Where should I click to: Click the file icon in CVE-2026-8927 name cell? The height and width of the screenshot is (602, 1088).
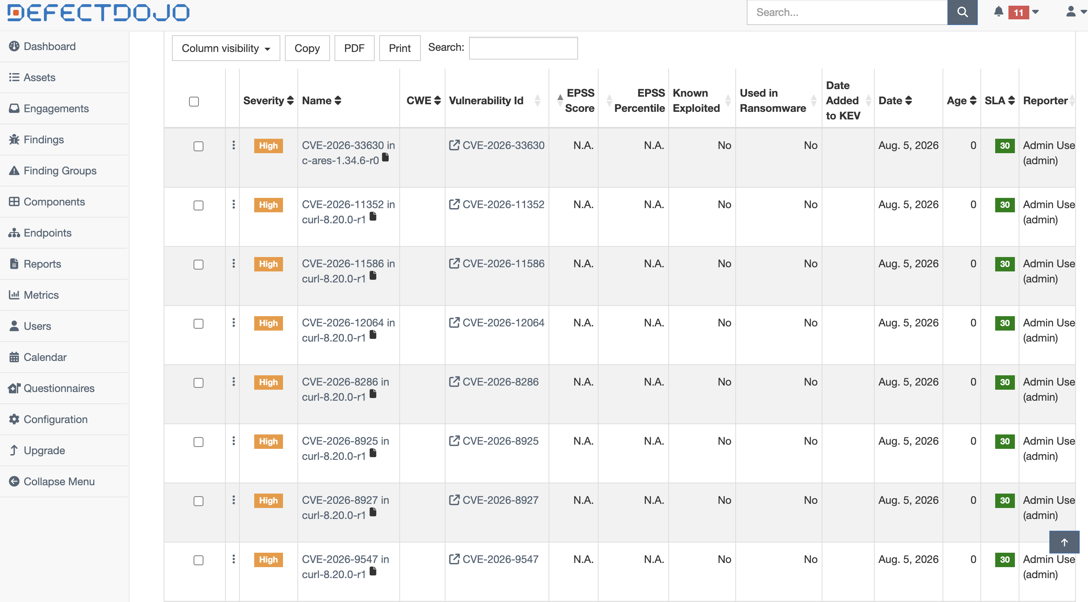[x=373, y=513]
